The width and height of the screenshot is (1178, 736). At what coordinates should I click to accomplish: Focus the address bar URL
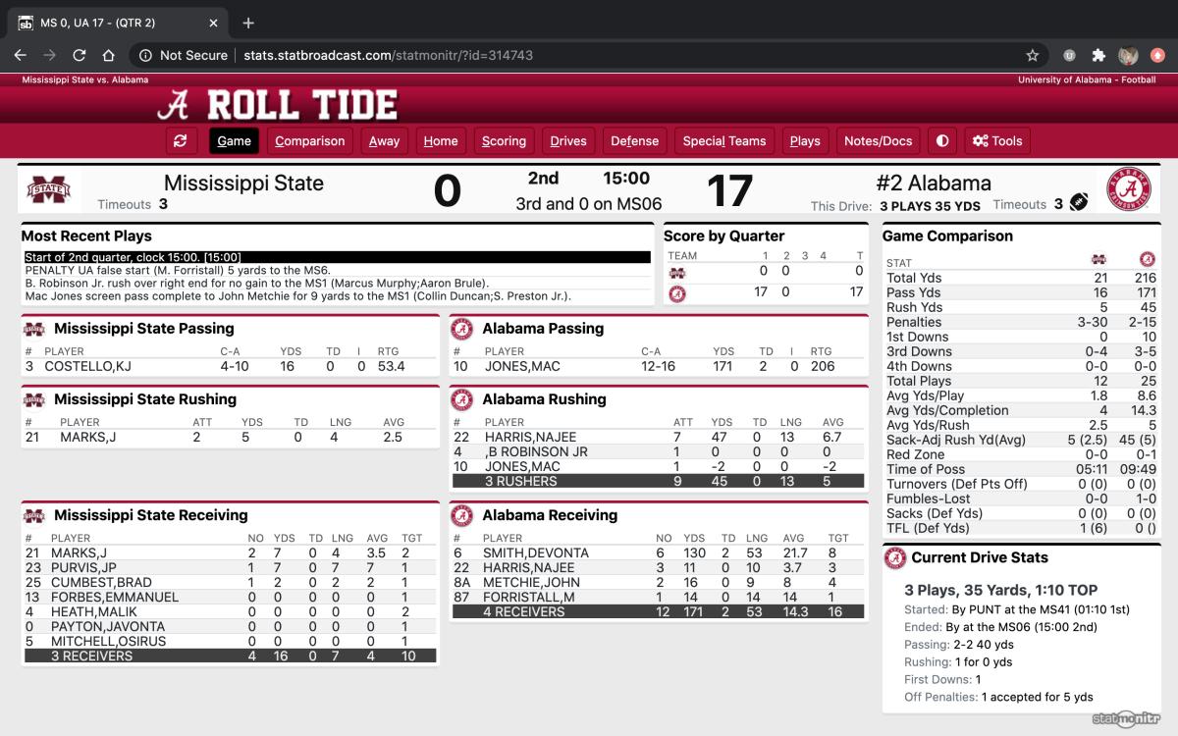(388, 55)
